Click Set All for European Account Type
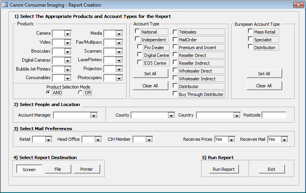Screen dimensions: 306x193 click(x=264, y=74)
